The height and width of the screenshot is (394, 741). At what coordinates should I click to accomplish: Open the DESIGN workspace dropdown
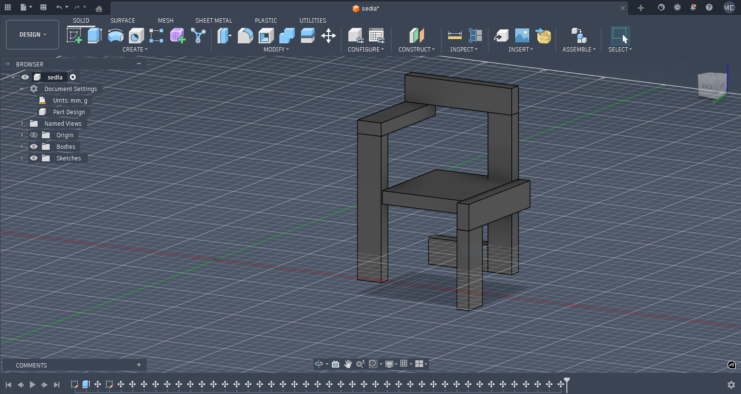(32, 35)
